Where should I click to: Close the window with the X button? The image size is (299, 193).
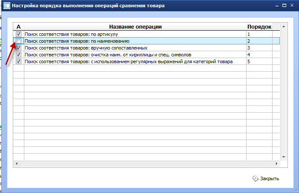(x=292, y=6)
